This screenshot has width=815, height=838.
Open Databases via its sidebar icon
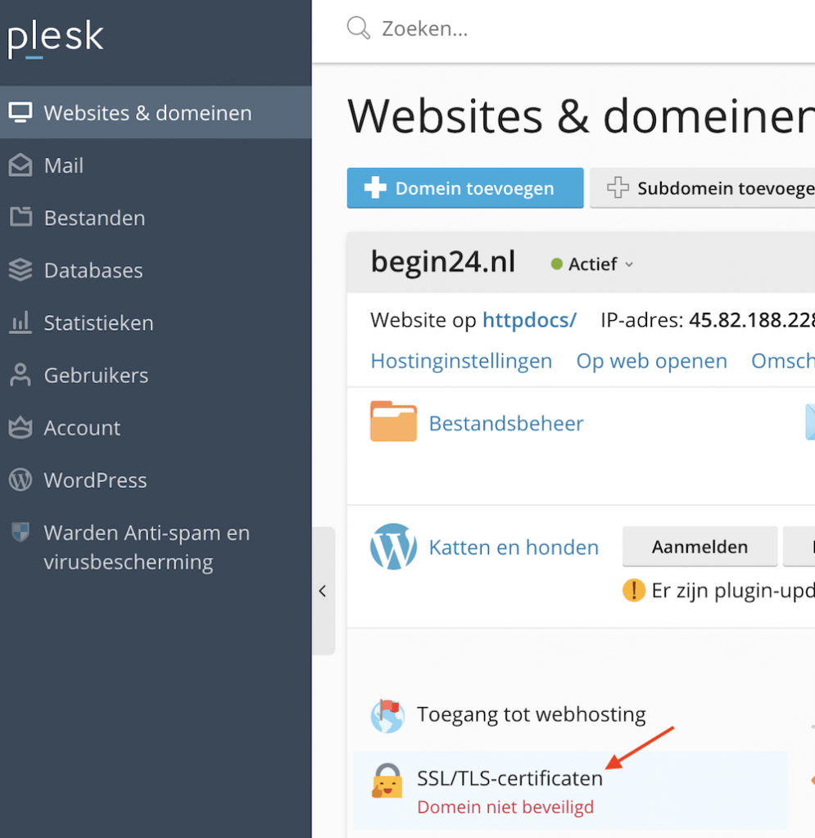point(20,270)
